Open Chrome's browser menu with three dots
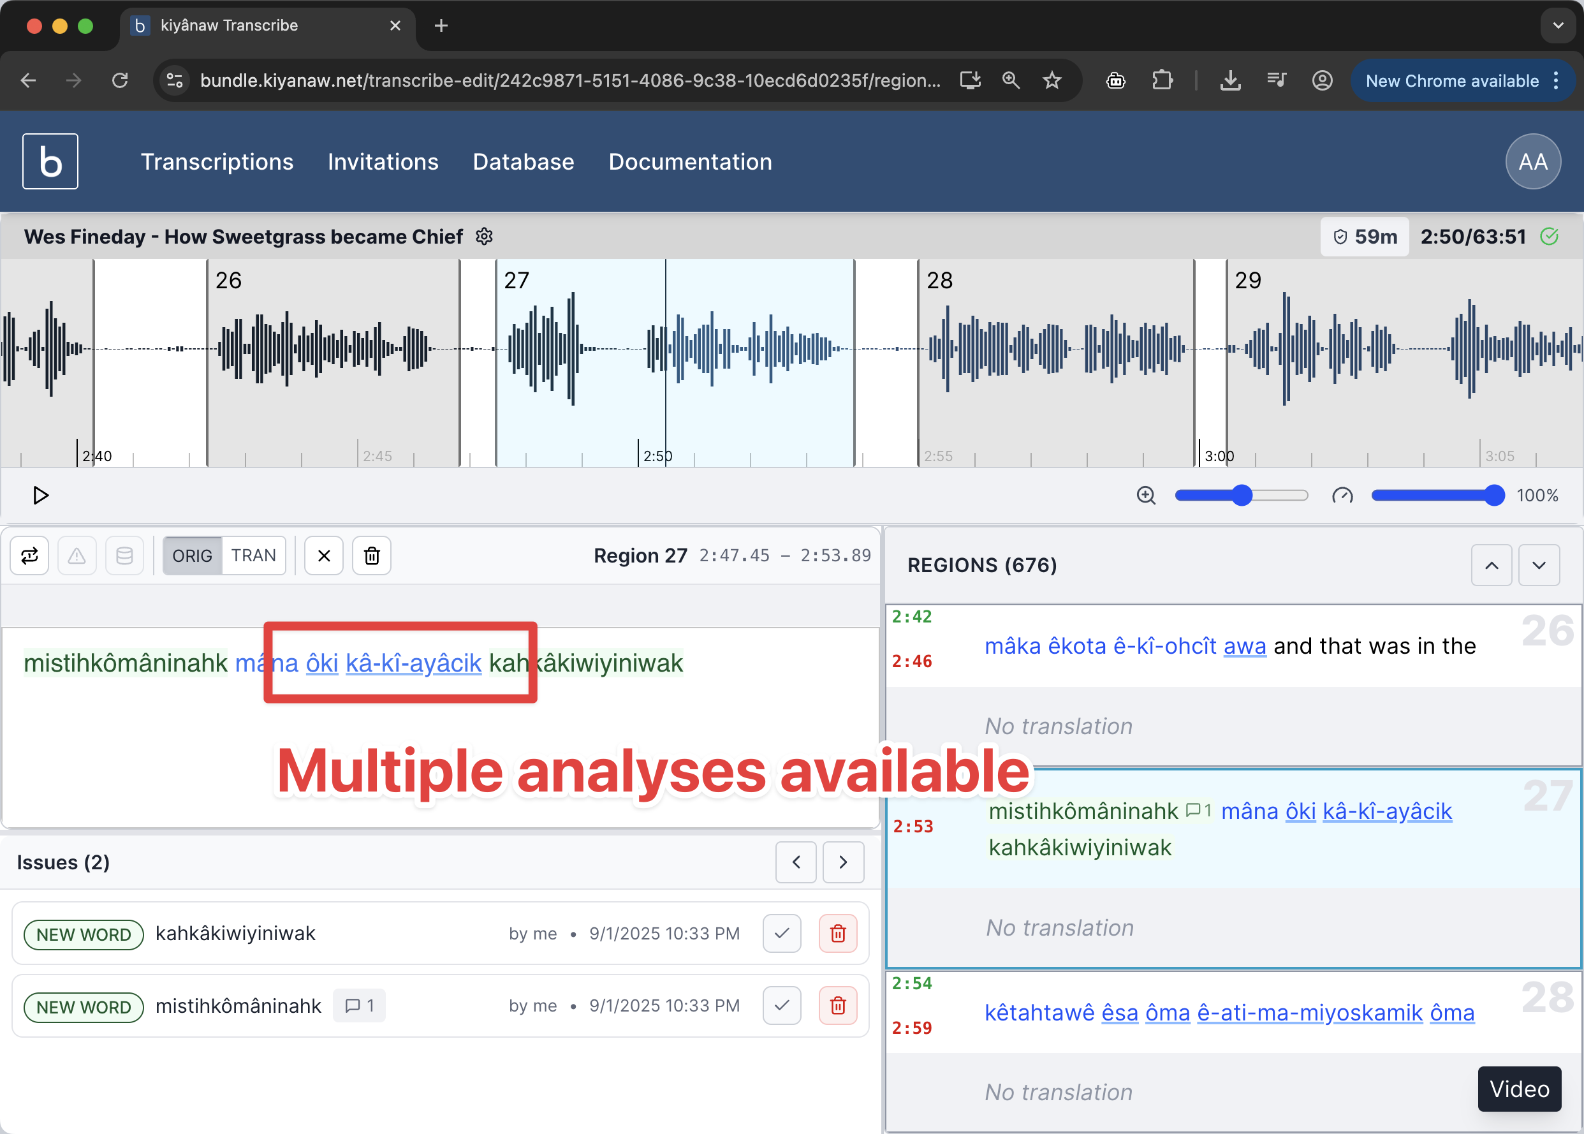This screenshot has width=1584, height=1134. click(1557, 80)
